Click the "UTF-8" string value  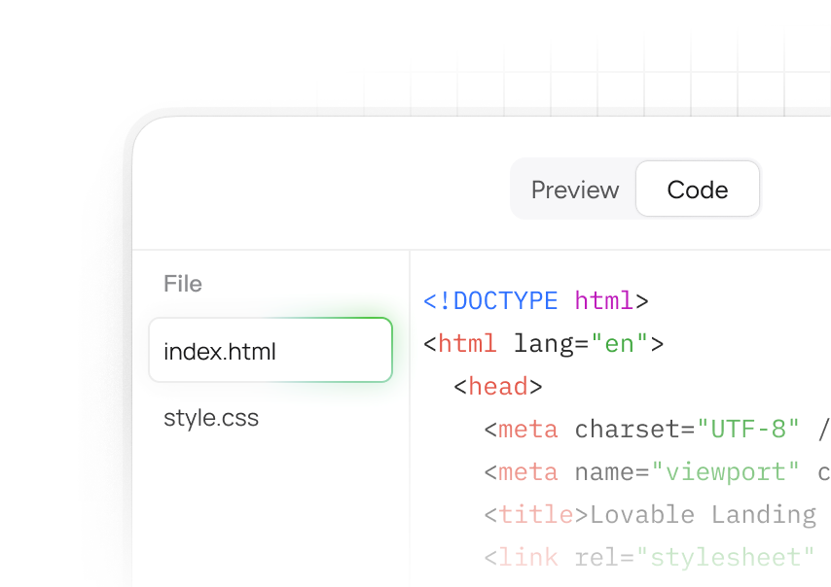pos(746,430)
